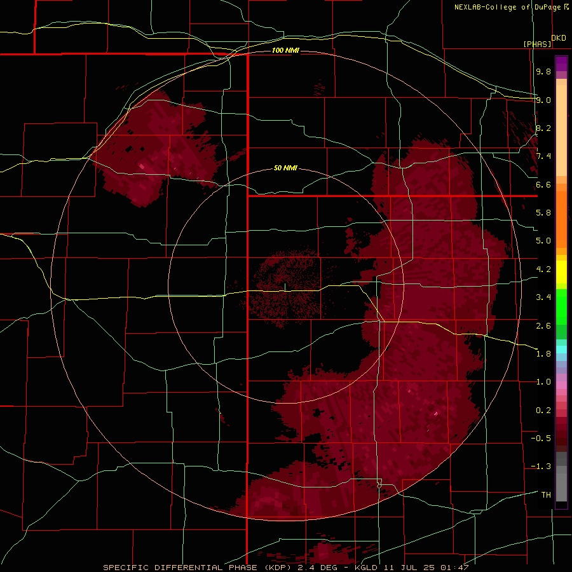Image resolution: width=572 pixels, height=572 pixels.
Task: Click the 50 NMI range ring label
Action: [285, 168]
